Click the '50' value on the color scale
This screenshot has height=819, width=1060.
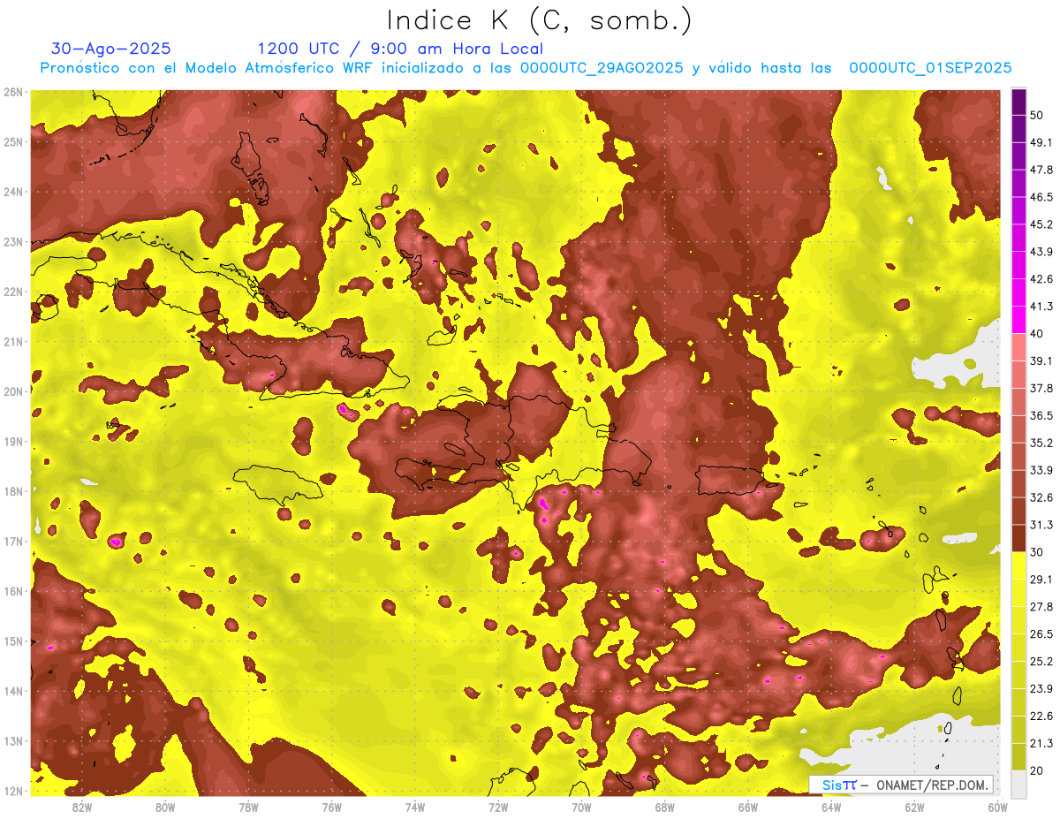coord(1036,116)
